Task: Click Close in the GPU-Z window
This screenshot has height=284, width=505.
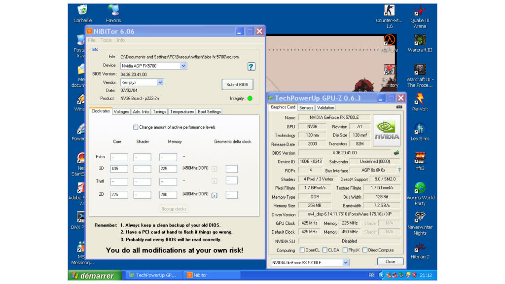Action: click(390, 262)
